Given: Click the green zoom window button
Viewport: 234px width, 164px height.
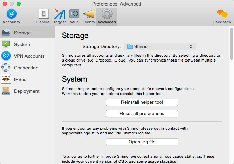Looking at the screenshot, I should click(x=19, y=4).
